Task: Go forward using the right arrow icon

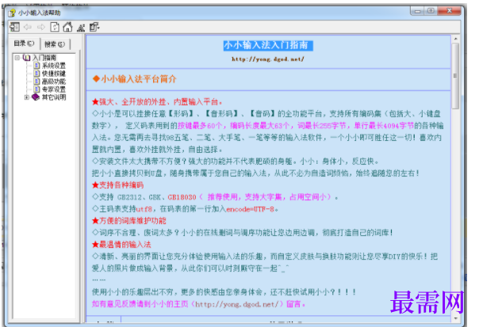Action: 41,27
